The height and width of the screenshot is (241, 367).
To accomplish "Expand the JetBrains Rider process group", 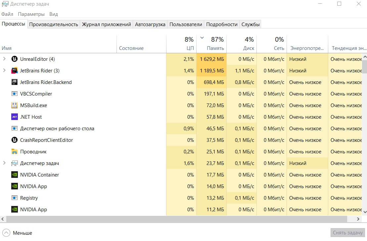I will pos(4,71).
